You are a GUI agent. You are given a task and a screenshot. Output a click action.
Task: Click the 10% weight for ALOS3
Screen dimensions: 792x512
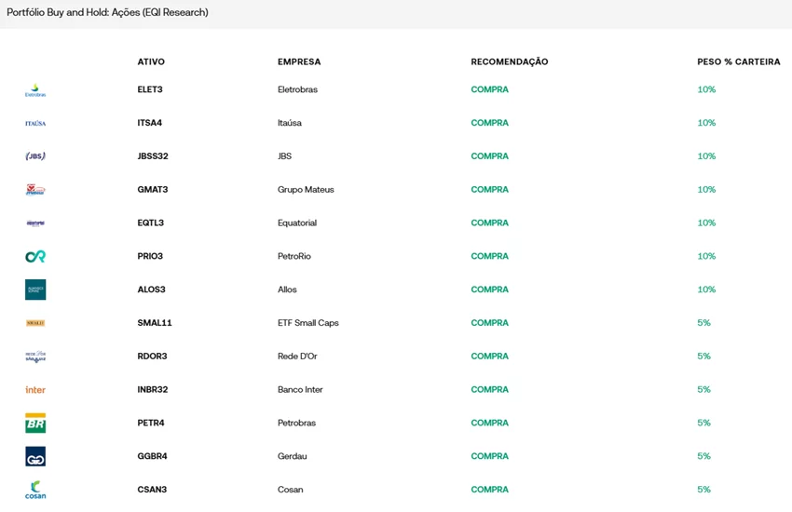coord(706,289)
